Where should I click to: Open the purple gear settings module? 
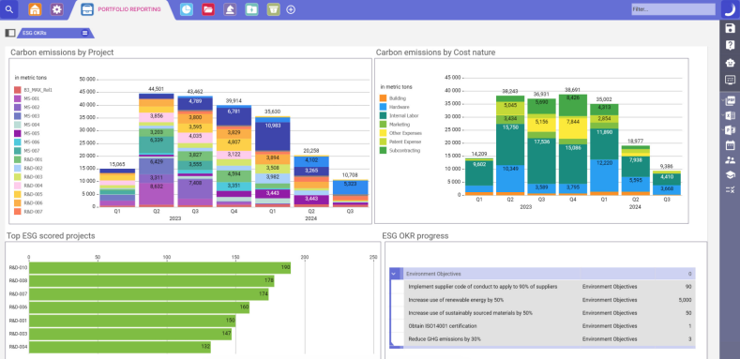56,9
